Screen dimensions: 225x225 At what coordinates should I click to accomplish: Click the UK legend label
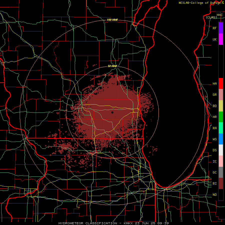pyautogui.click(x=214, y=39)
